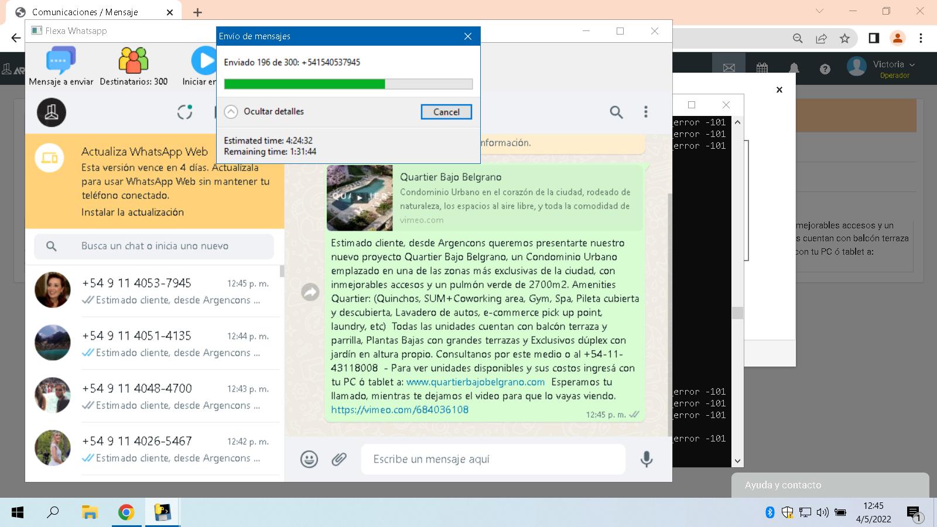Open the www.quartierbajobelgrano.com link
This screenshot has width=937, height=527.
coord(476,382)
